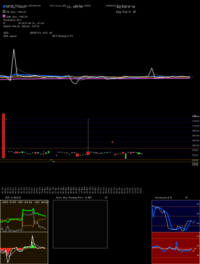Screen dimensions: 200x264
Task: Click the white 50 Day EMA legend swatch
Action: [x=4, y=12]
